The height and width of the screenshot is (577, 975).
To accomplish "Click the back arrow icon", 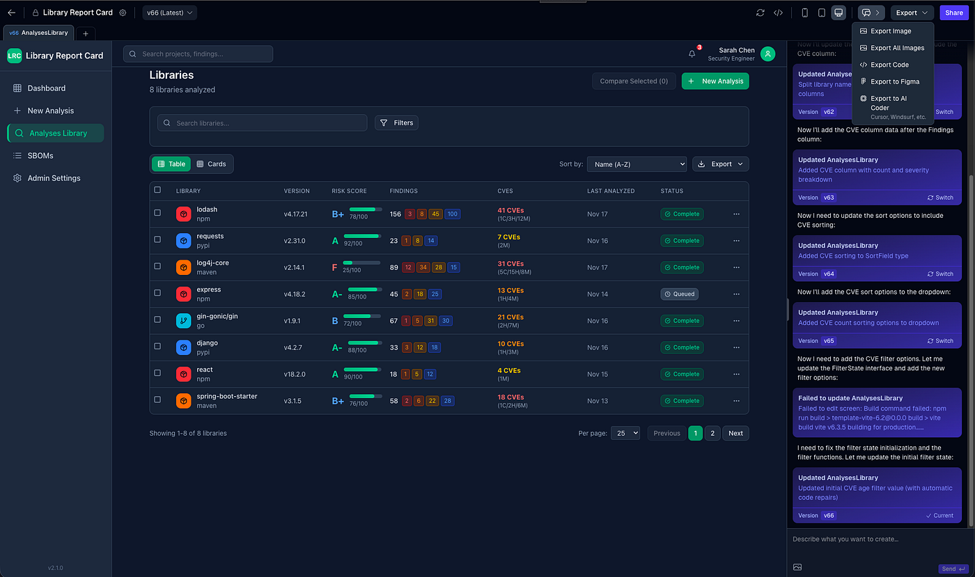I will 11,13.
